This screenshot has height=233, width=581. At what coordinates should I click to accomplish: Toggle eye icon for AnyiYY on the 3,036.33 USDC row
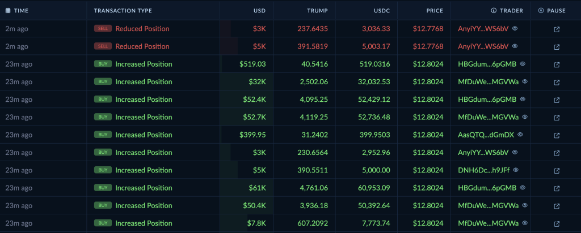pos(515,28)
